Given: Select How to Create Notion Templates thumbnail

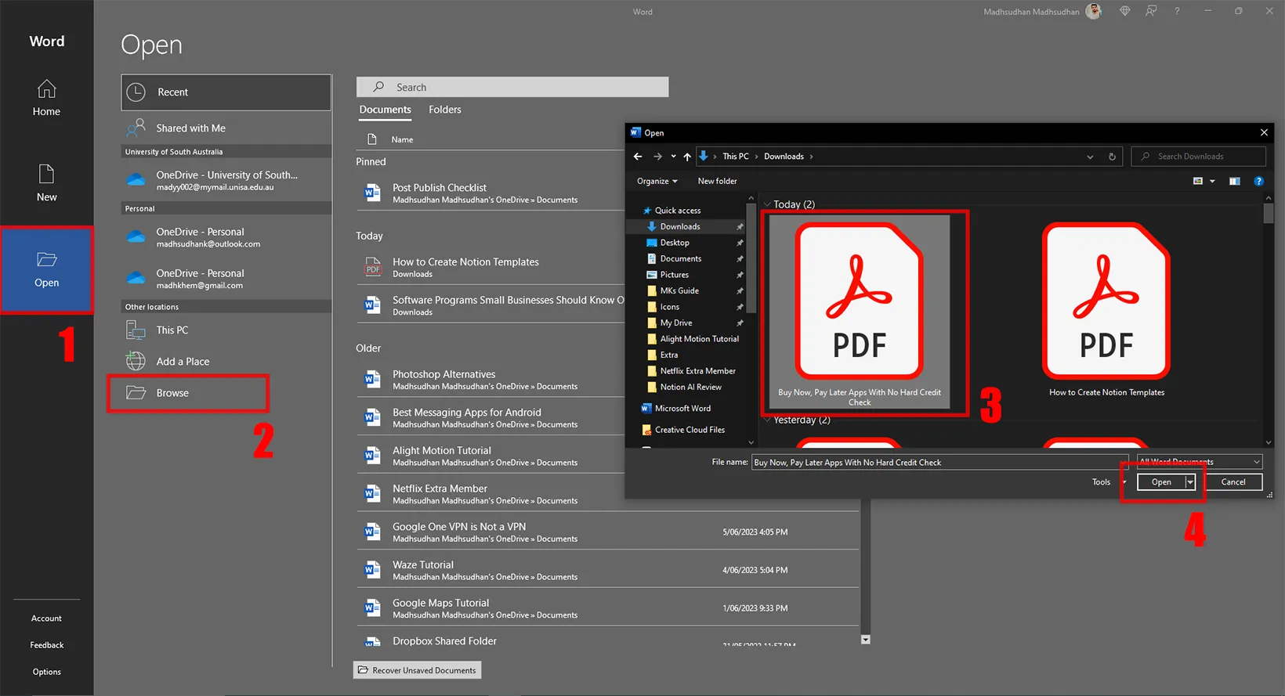Looking at the screenshot, I should (x=1106, y=312).
